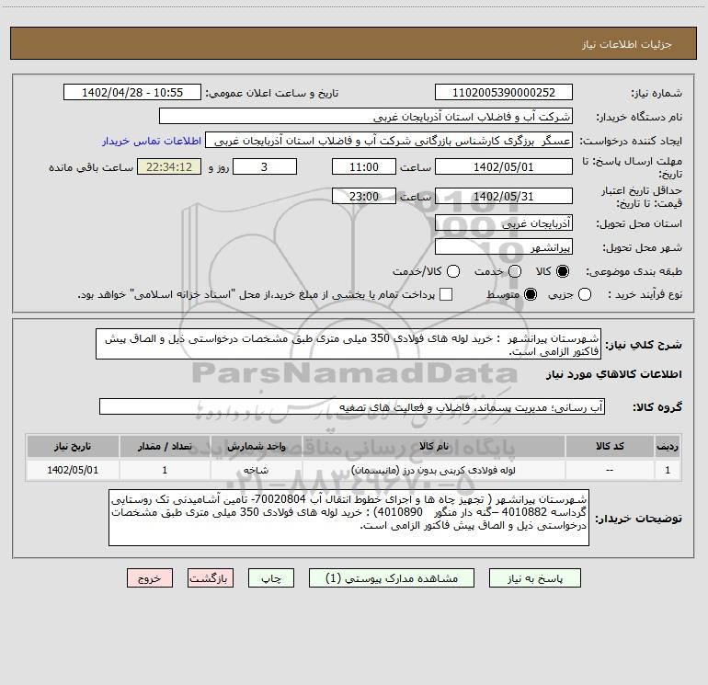The height and width of the screenshot is (685, 708).
Task: Select the 'خدمت' radio button
Action: [x=515, y=271]
